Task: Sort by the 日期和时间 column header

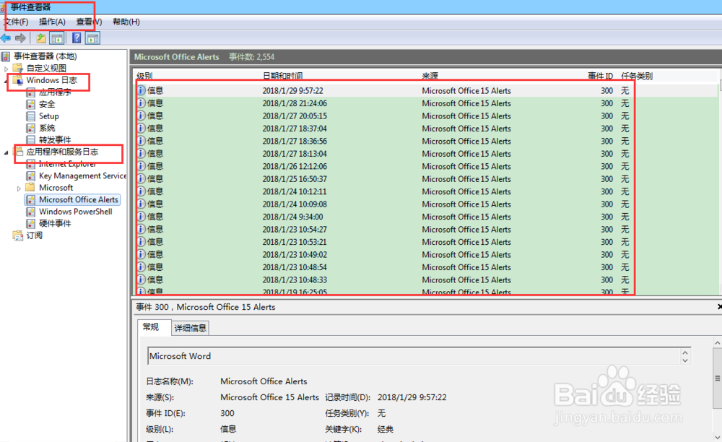Action: pyautogui.click(x=283, y=76)
